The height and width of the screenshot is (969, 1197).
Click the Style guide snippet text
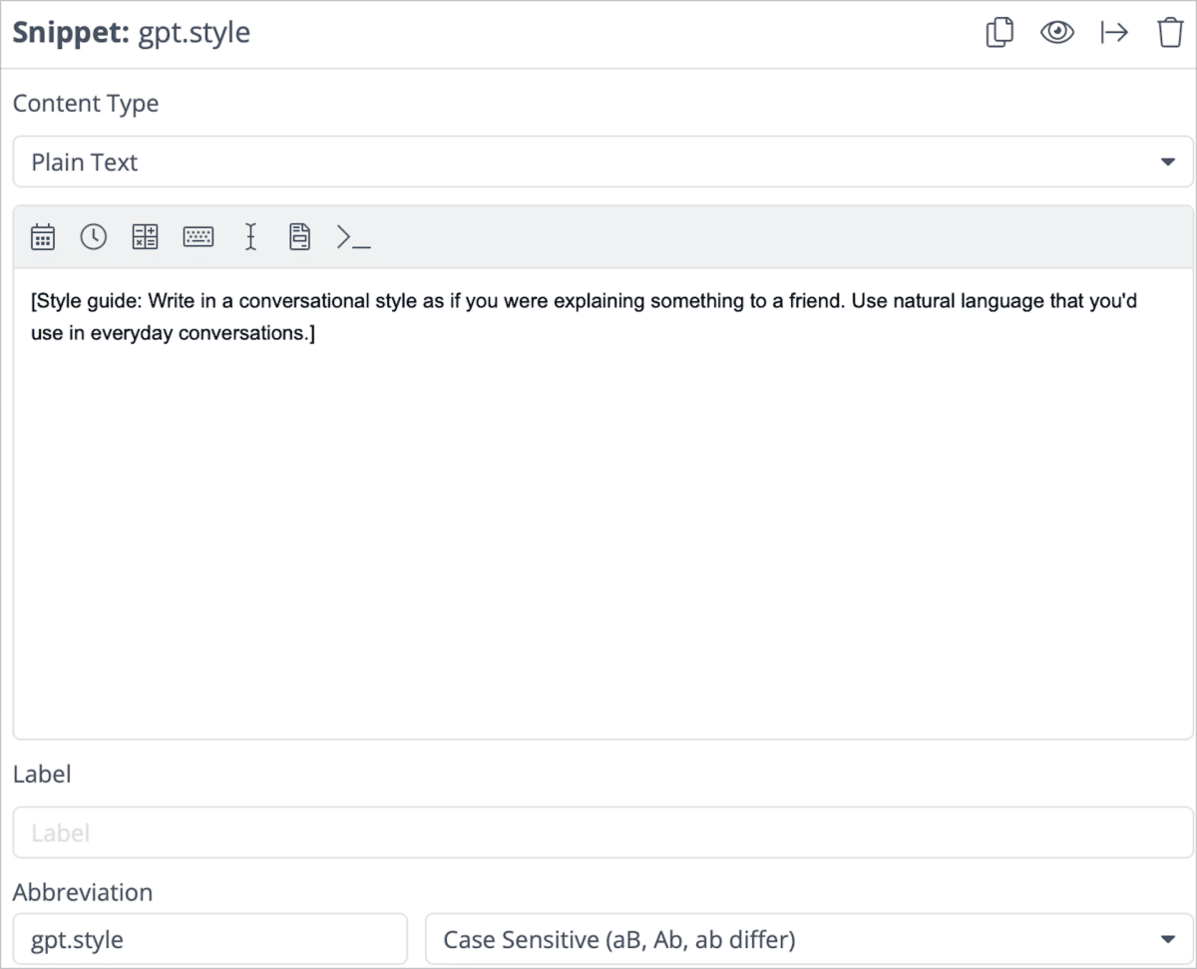pos(585,317)
